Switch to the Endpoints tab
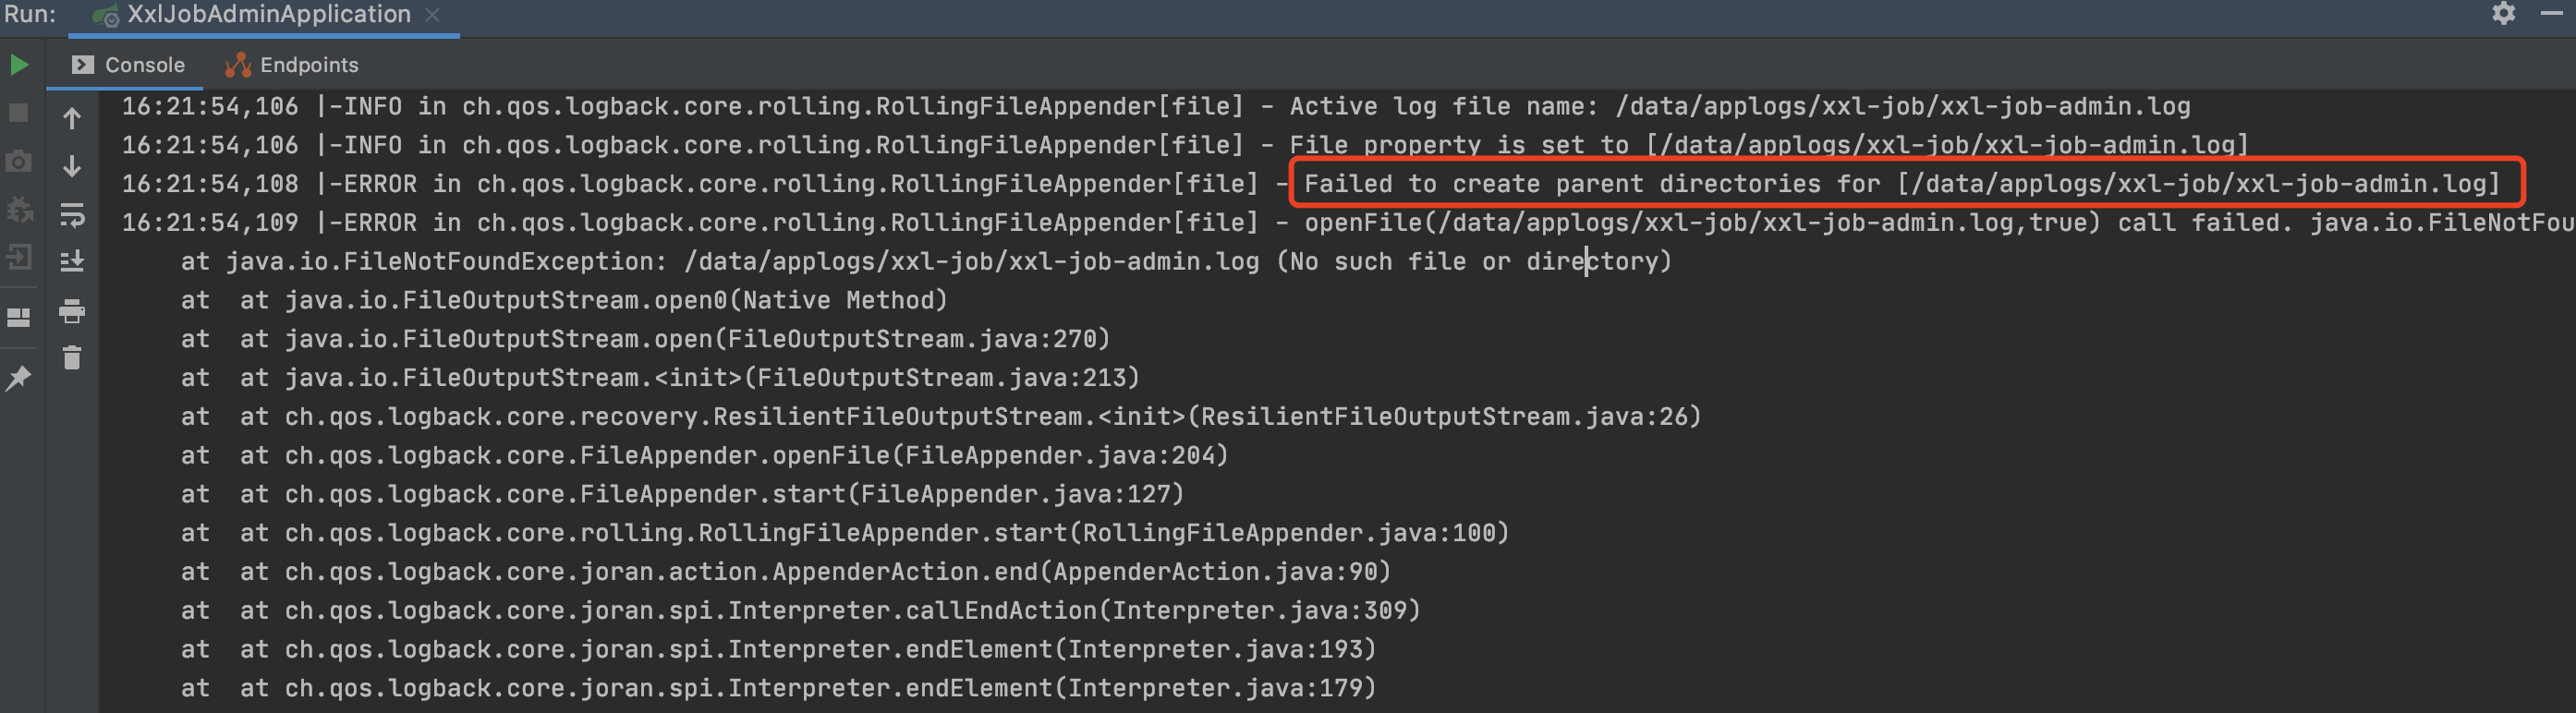Viewport: 2576px width, 713px height. point(292,65)
